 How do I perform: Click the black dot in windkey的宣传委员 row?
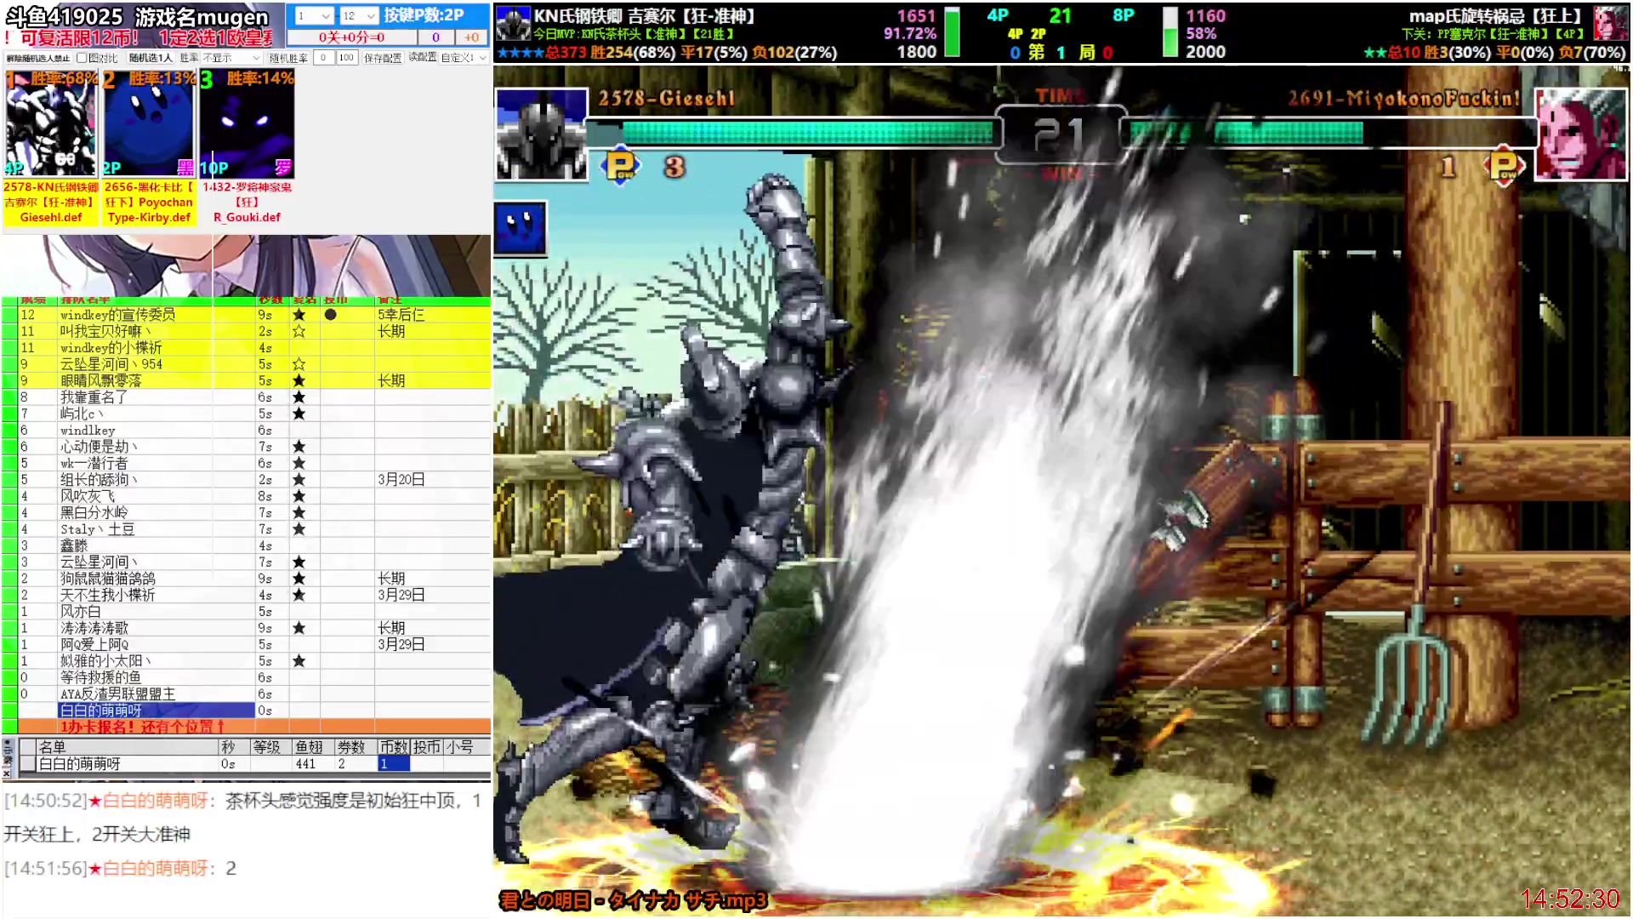coord(330,315)
